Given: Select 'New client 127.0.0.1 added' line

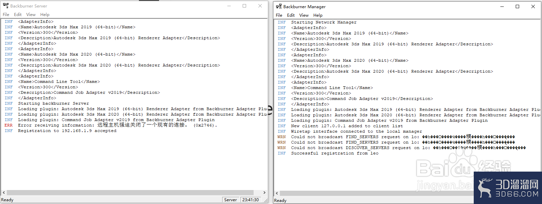Looking at the screenshot, I should [x=340, y=126].
